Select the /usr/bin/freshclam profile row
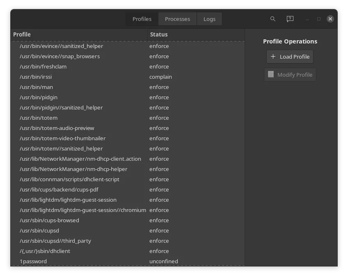The width and height of the screenshot is (348, 278). click(x=82, y=66)
